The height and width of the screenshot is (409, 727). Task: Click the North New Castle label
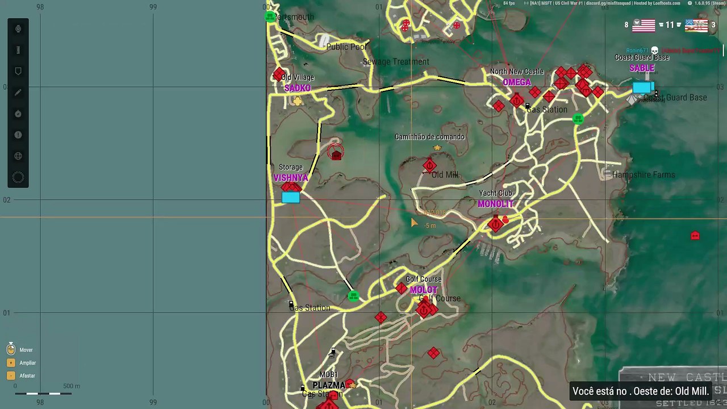(x=517, y=72)
